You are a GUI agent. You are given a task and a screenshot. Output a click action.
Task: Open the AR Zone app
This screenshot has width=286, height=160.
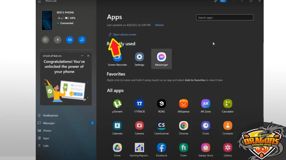point(206,104)
